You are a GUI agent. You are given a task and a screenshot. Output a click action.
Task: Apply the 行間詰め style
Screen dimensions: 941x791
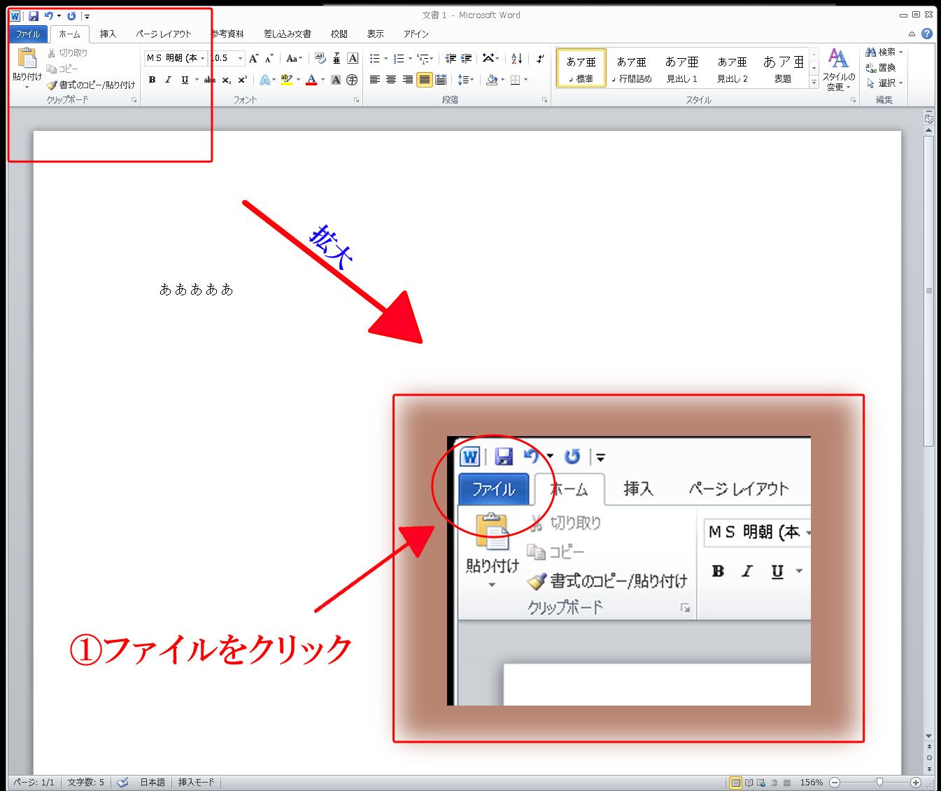click(x=632, y=69)
